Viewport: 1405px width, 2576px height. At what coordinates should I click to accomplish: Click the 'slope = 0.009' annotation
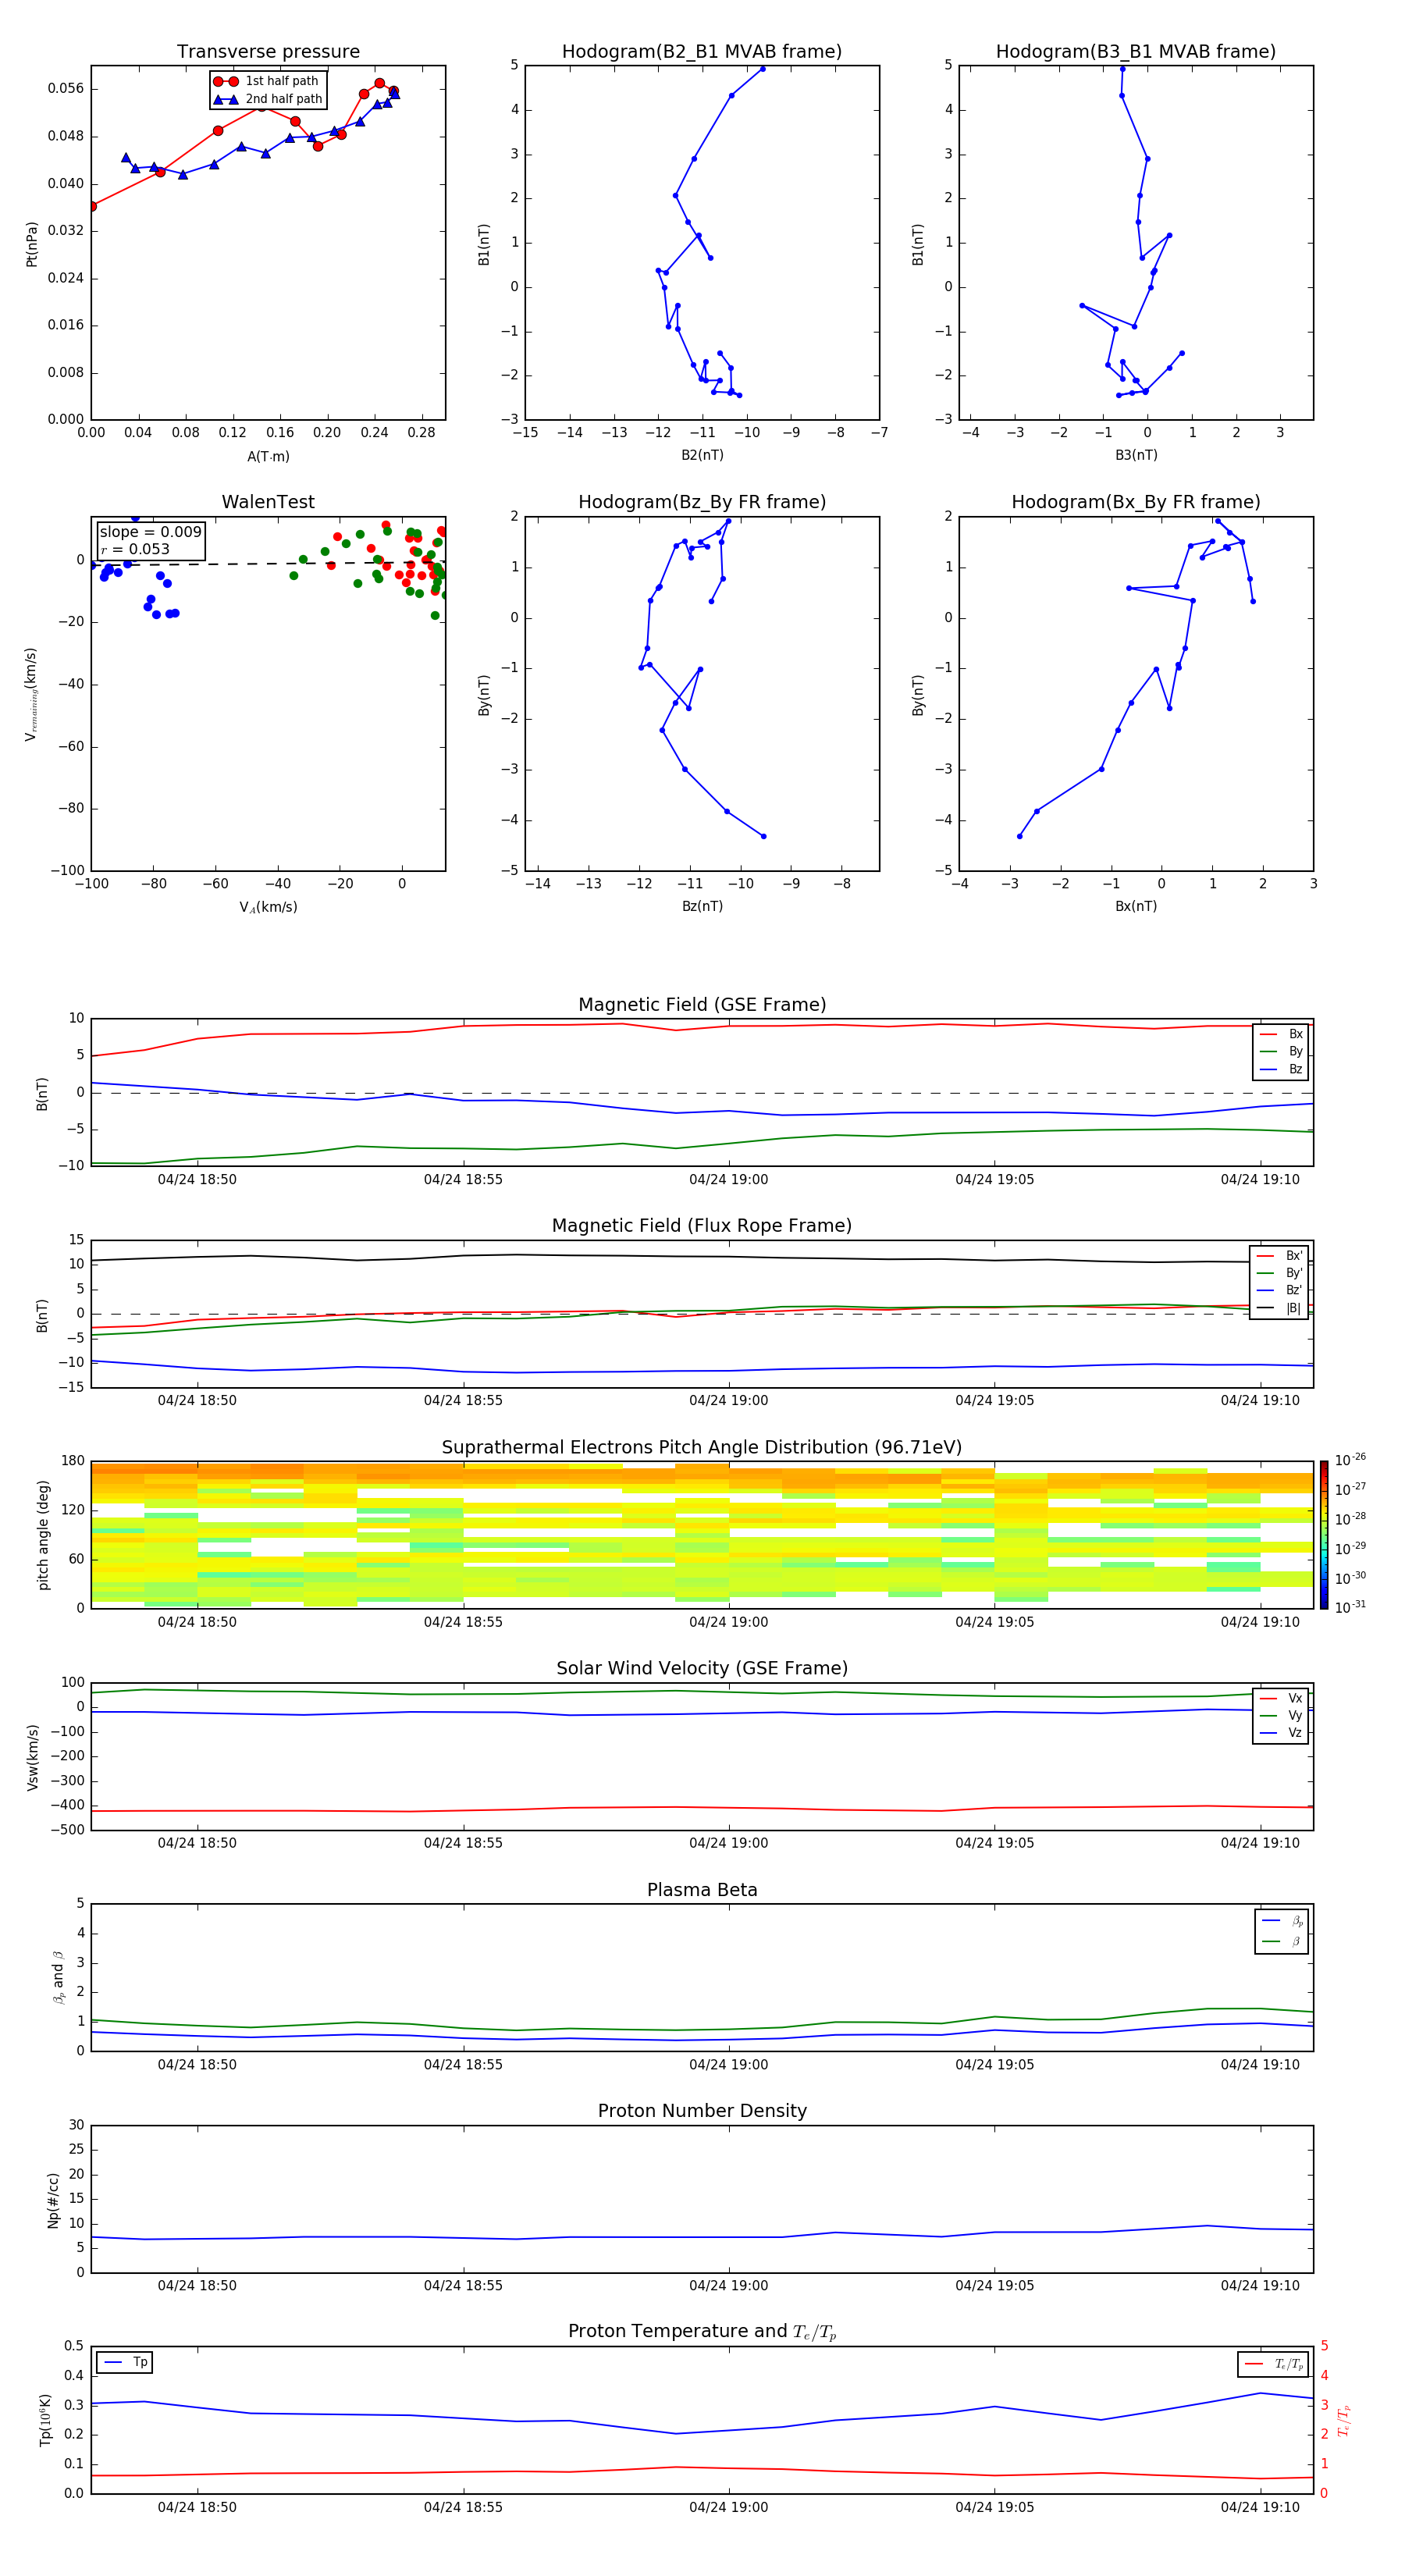point(150,532)
